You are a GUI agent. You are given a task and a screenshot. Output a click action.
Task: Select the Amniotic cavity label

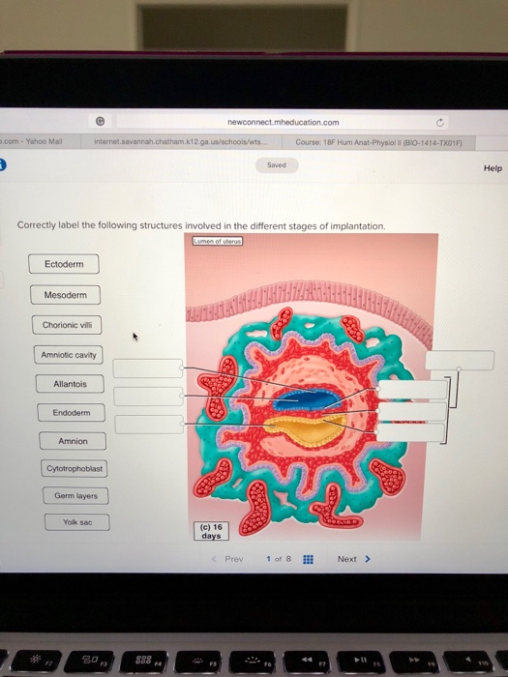click(69, 355)
